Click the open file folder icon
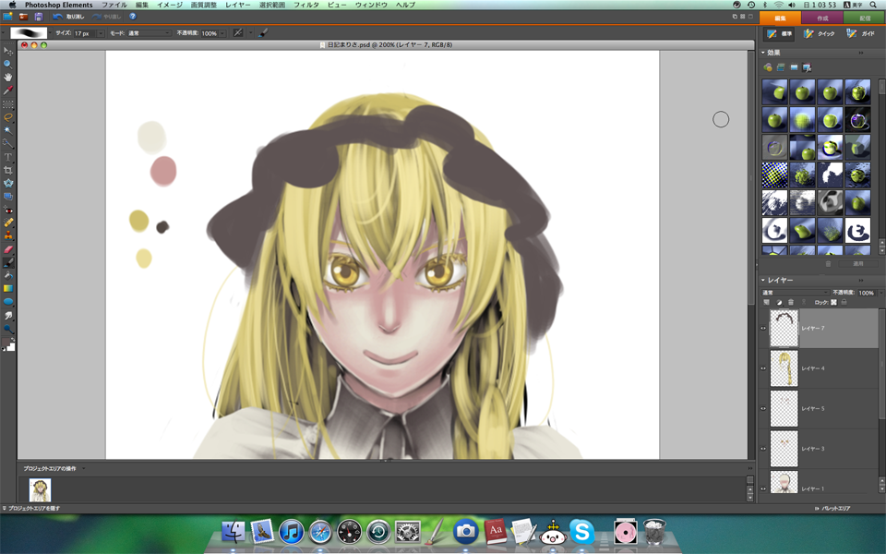 (x=23, y=17)
